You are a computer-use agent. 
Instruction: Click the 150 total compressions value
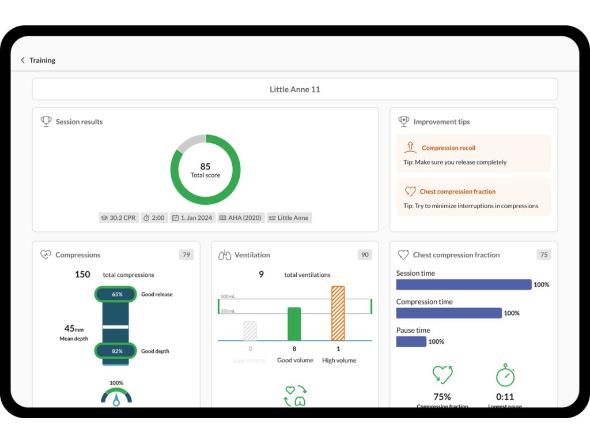[x=82, y=274]
